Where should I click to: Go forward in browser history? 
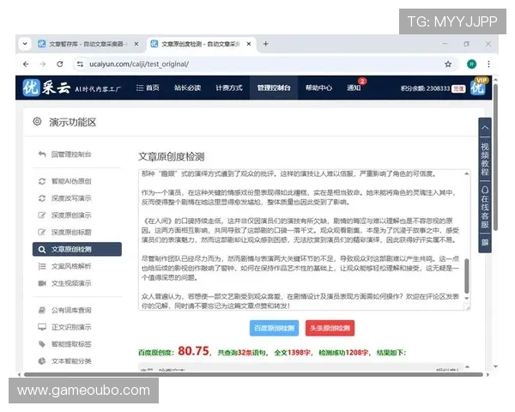point(43,64)
